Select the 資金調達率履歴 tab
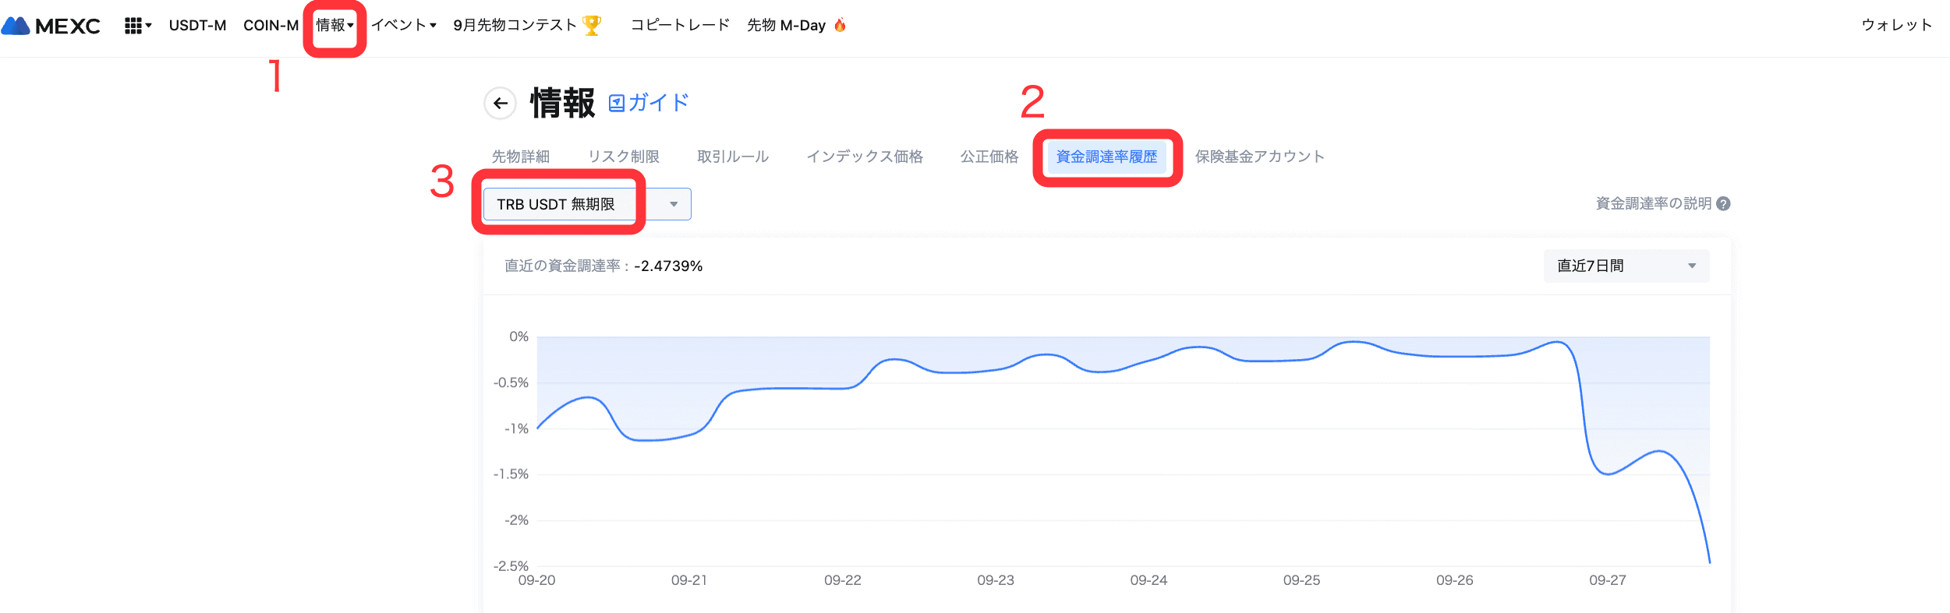This screenshot has width=1950, height=613. click(x=1106, y=157)
